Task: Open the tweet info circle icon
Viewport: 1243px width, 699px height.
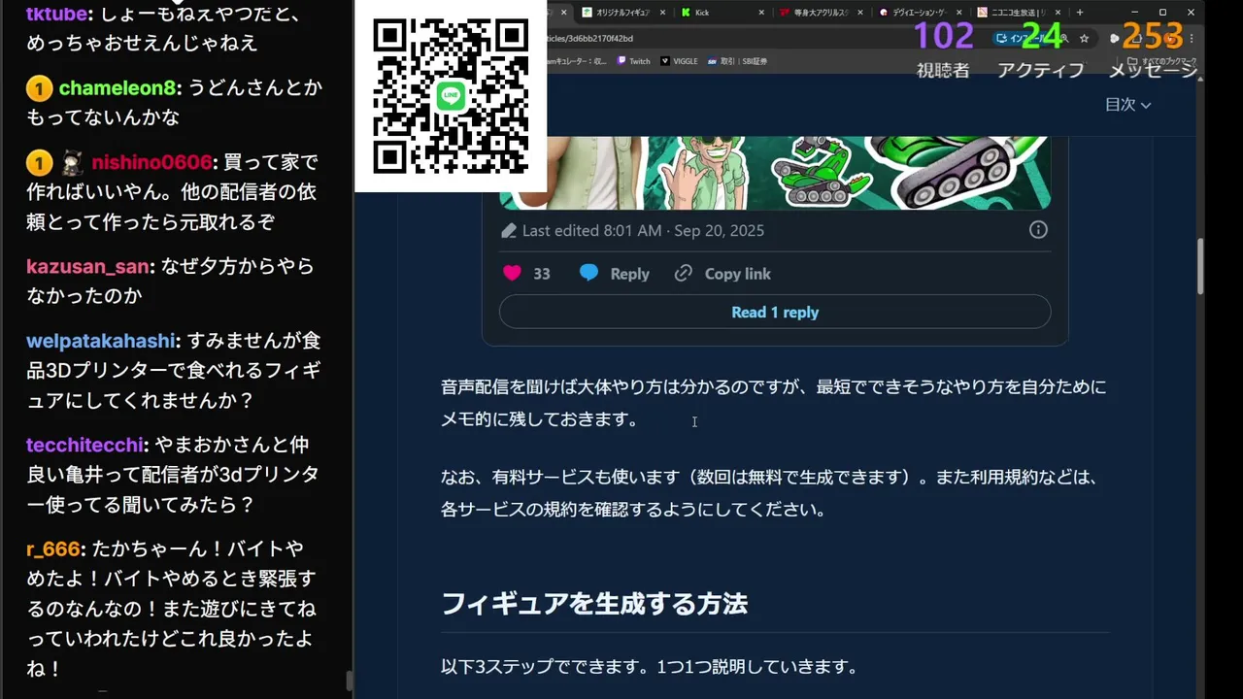Action: tap(1038, 230)
